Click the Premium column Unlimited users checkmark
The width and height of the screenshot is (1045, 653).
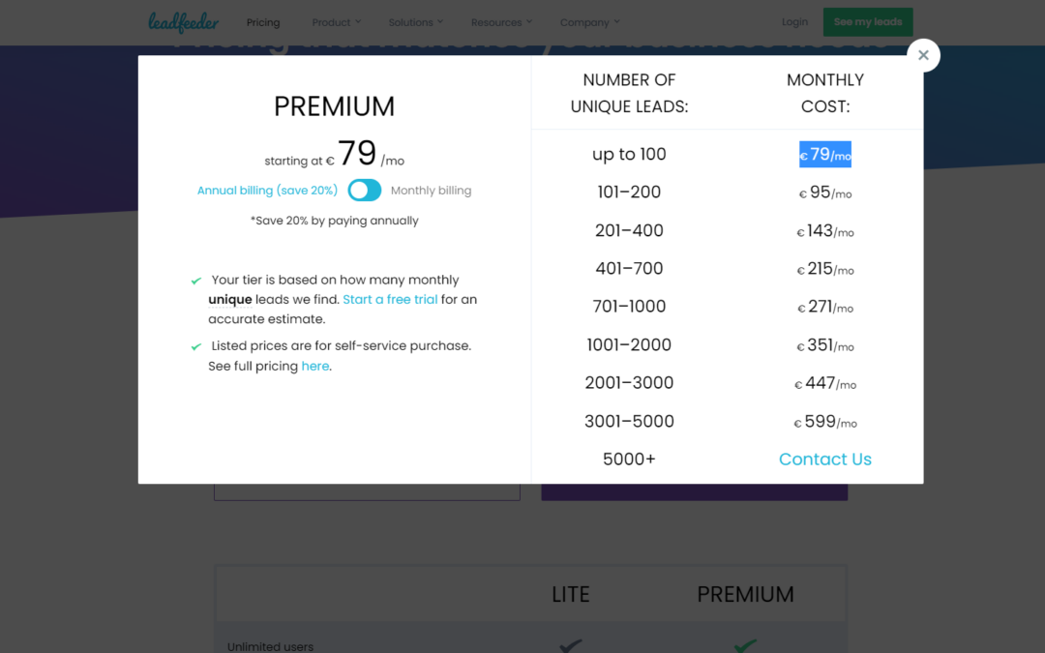[x=745, y=645]
